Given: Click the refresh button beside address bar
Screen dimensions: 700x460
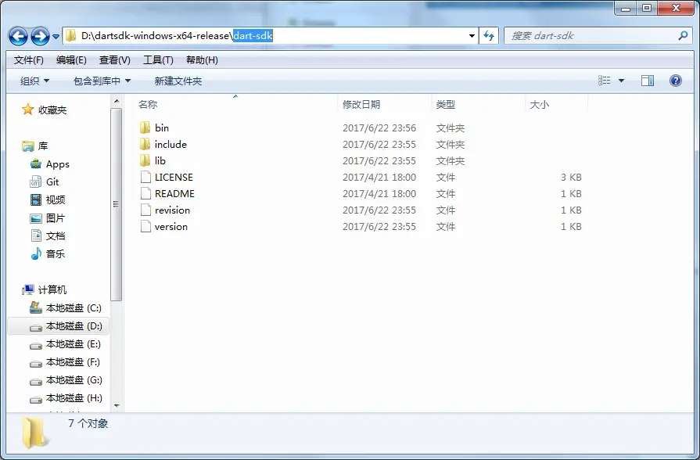Looking at the screenshot, I should [x=489, y=36].
